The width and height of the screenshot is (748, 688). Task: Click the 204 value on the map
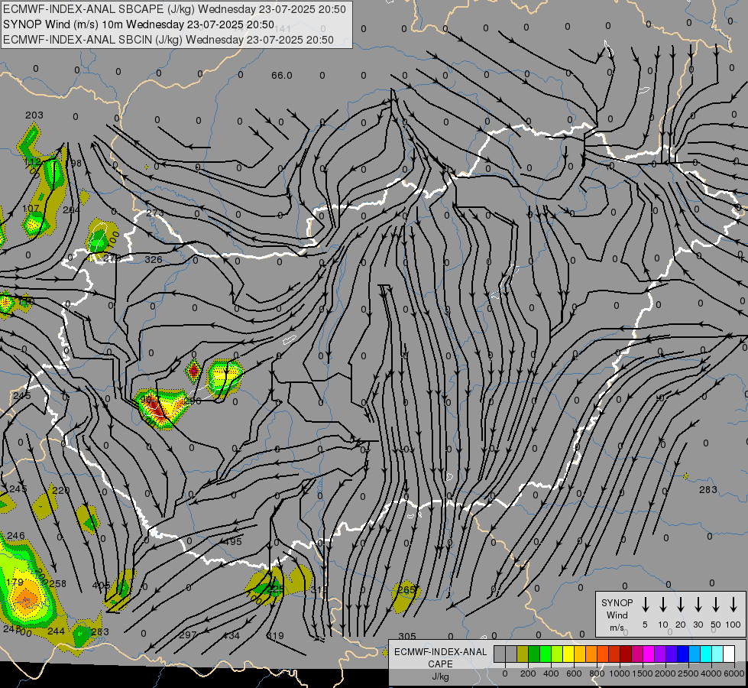pos(72,209)
